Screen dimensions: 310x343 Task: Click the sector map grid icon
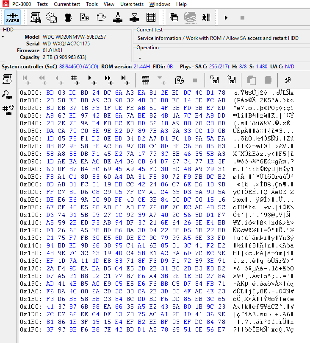[x=151, y=18]
